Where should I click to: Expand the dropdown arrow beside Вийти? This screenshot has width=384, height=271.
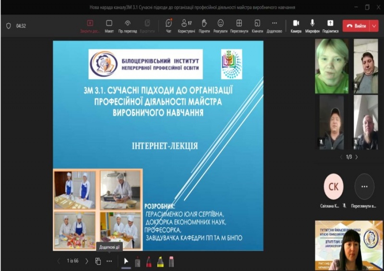pos(374,26)
